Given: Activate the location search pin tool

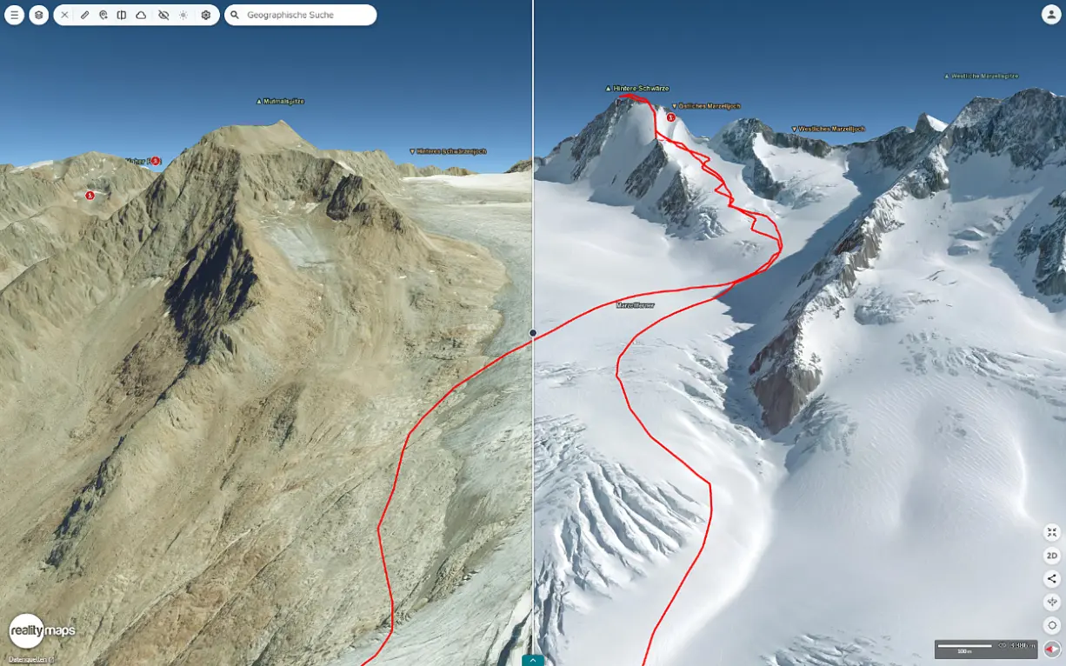Looking at the screenshot, I should coord(103,15).
